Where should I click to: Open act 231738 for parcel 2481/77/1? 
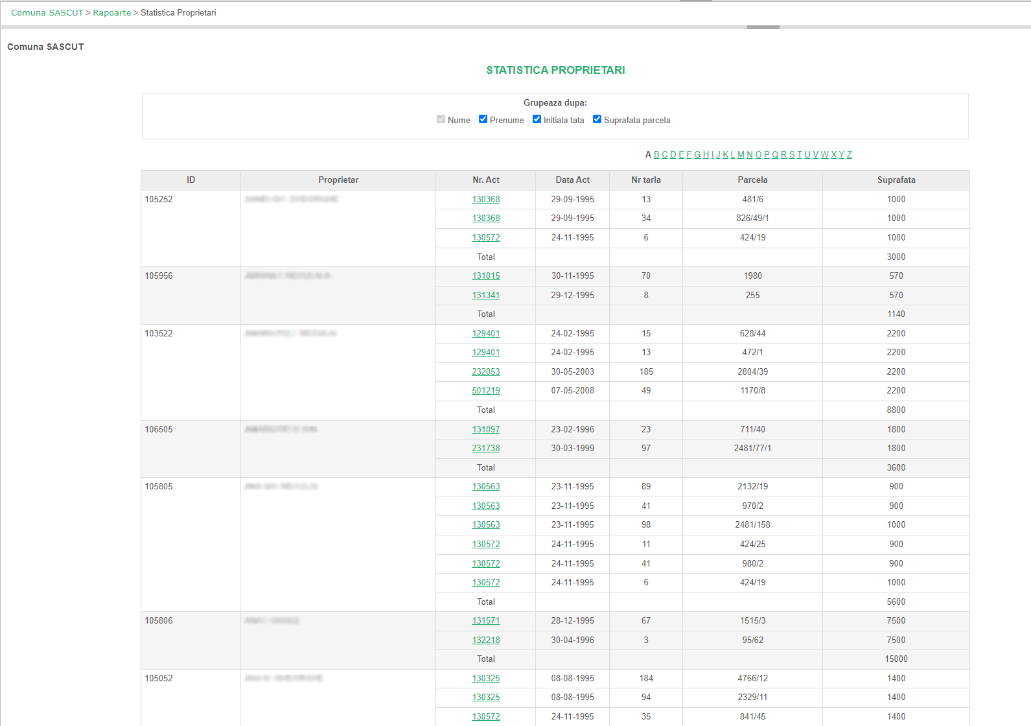tap(486, 449)
